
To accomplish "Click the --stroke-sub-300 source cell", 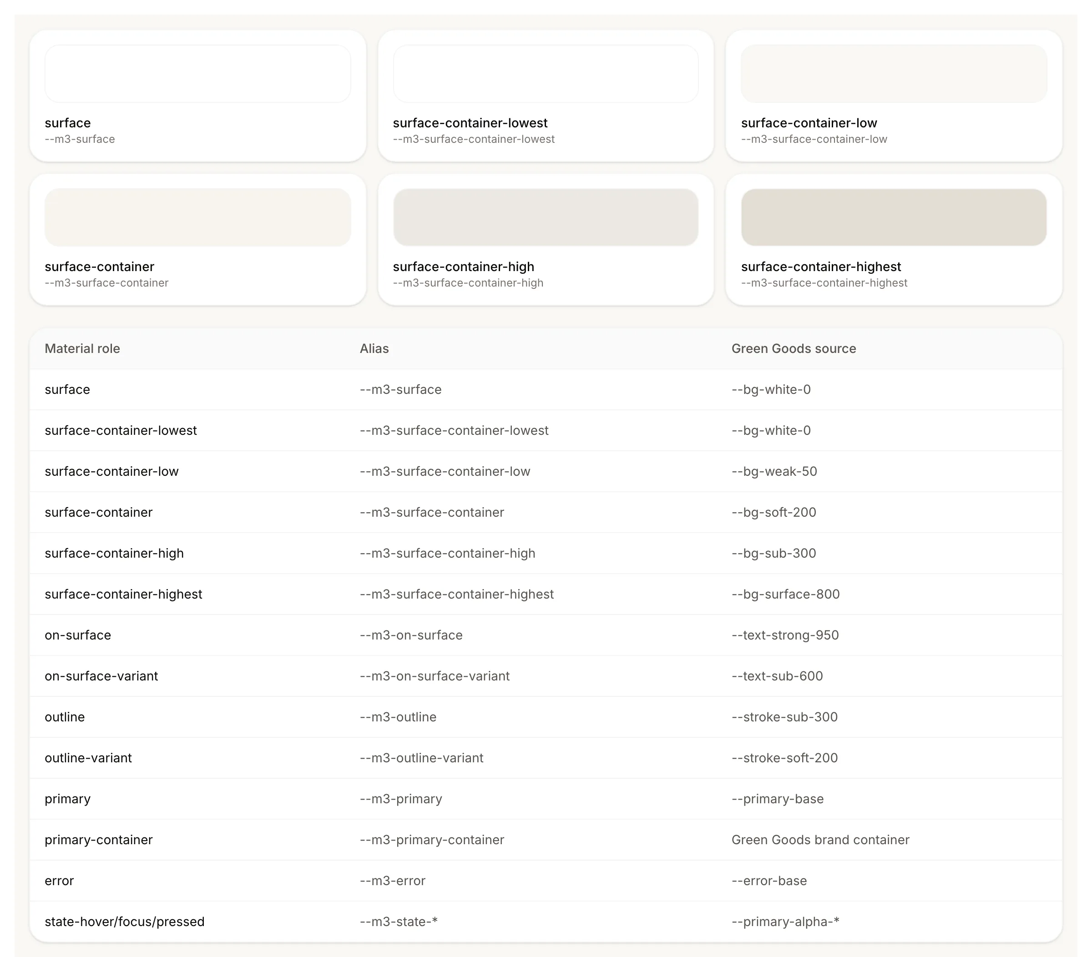I will (x=784, y=717).
